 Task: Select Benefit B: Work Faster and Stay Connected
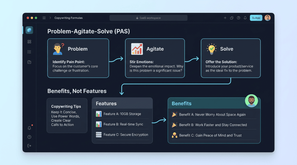(213, 125)
